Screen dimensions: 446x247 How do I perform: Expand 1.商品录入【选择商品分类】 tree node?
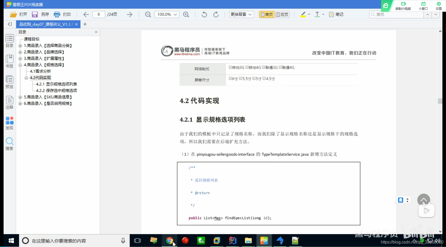pyautogui.click(x=20, y=46)
